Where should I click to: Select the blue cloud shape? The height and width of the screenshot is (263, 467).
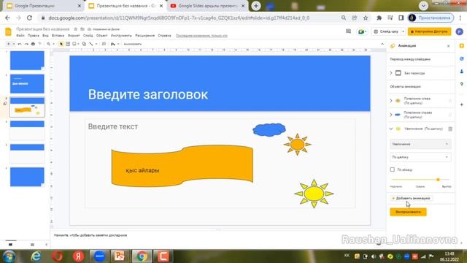tap(269, 130)
